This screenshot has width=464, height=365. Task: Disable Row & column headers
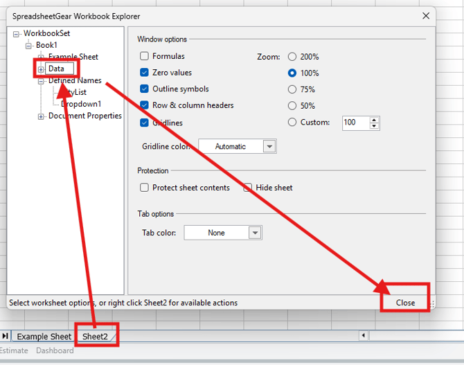point(145,106)
